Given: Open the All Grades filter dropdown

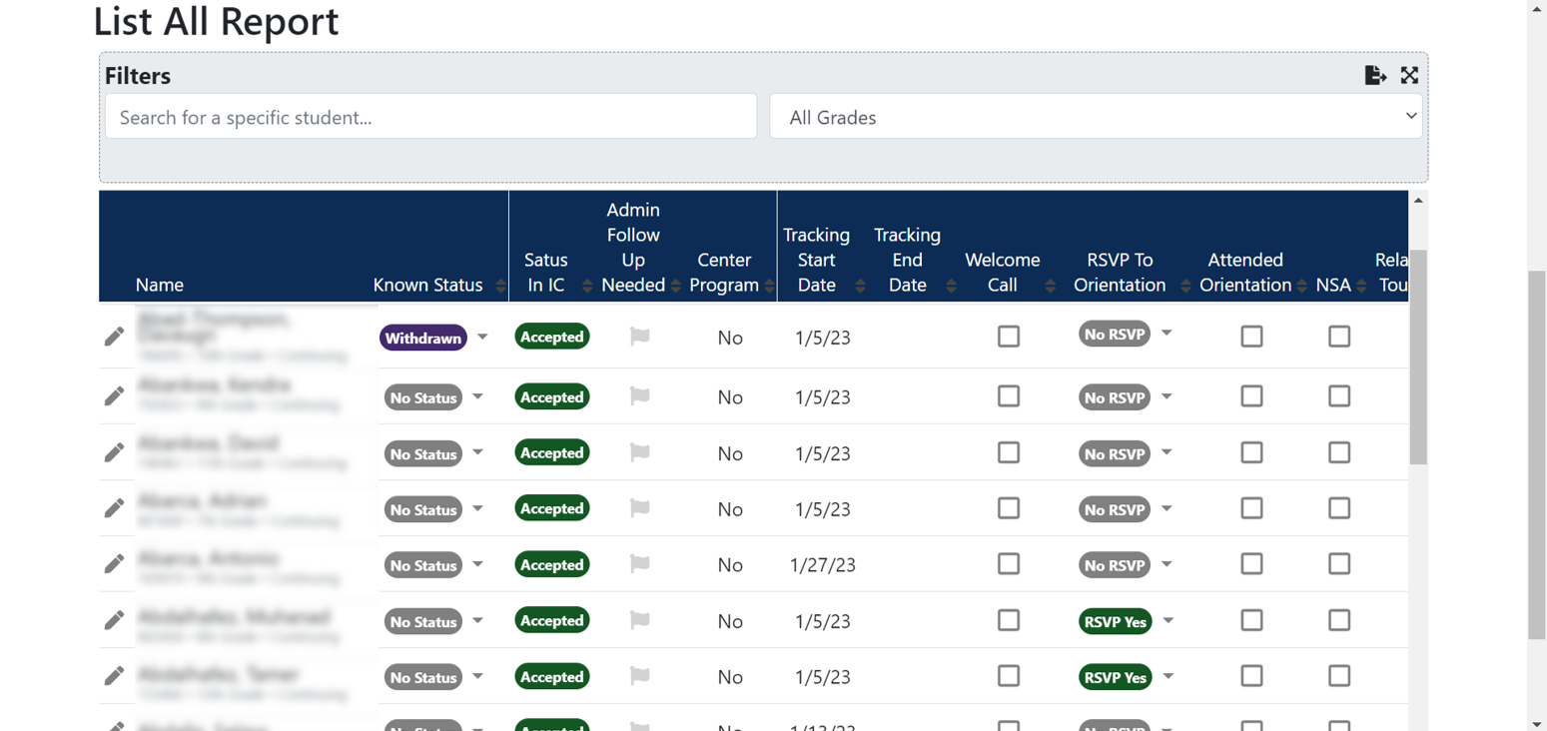Looking at the screenshot, I should coord(1096,117).
